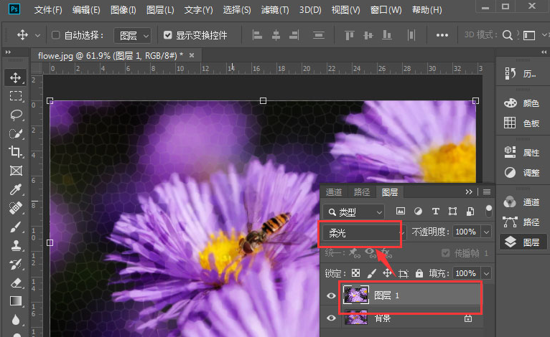Filter layers by type layer icon
Image resolution: width=550 pixels, height=337 pixels.
(435, 212)
